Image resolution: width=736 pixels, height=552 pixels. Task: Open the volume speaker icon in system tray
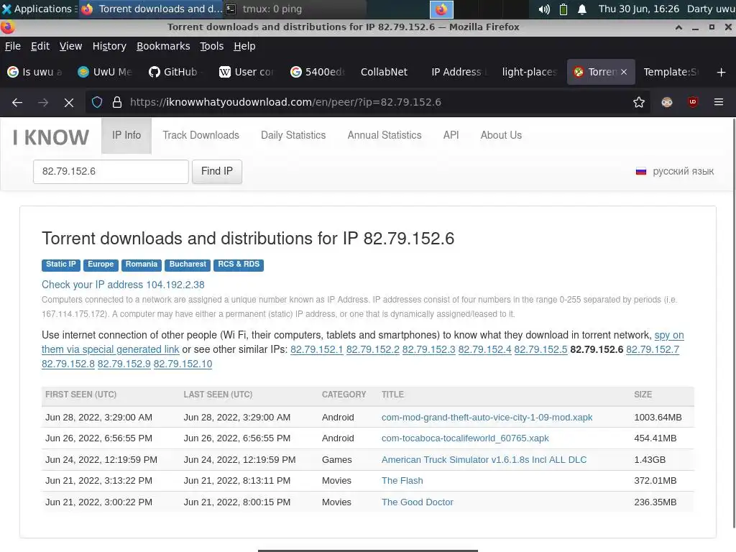(x=544, y=9)
